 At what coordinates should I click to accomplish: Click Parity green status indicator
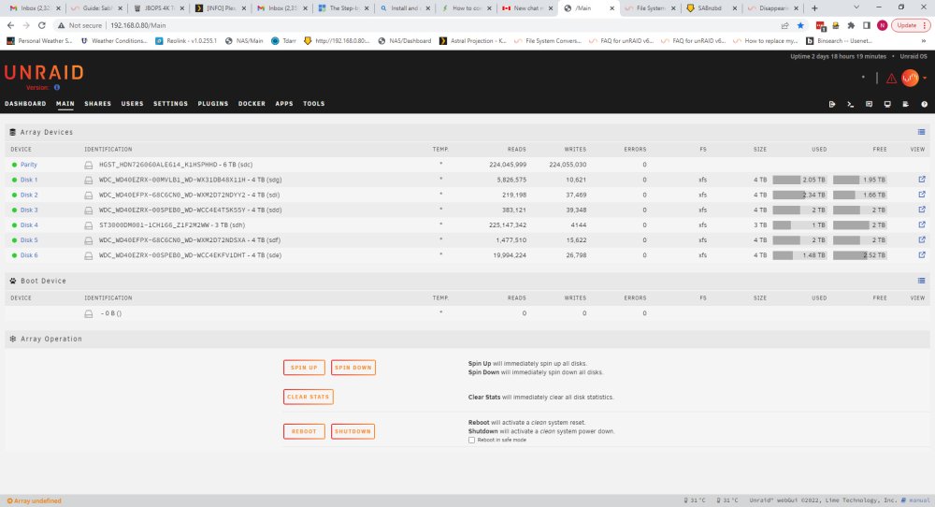[x=14, y=165]
